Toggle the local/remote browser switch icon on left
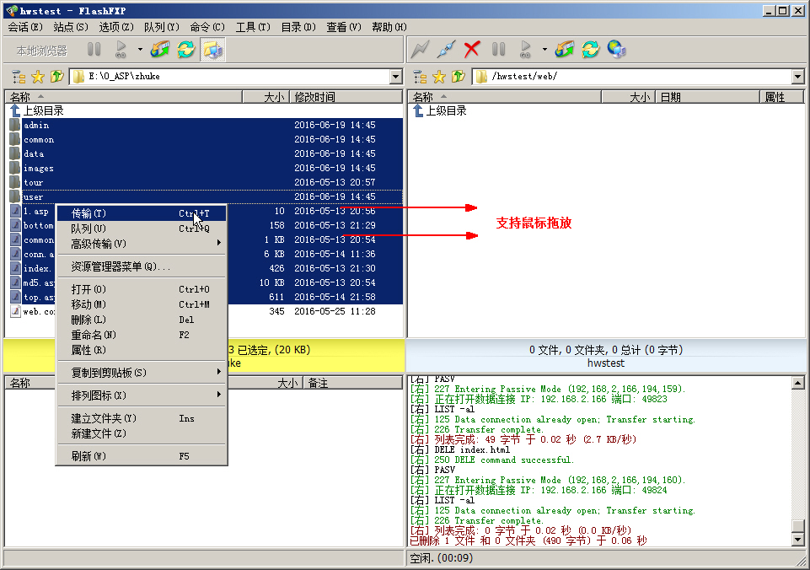810x570 pixels. tap(212, 50)
